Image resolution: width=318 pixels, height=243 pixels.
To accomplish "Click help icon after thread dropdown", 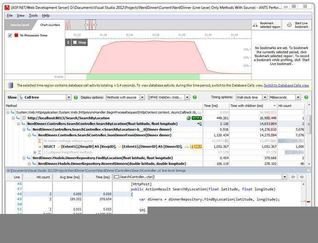I will (194, 97).
